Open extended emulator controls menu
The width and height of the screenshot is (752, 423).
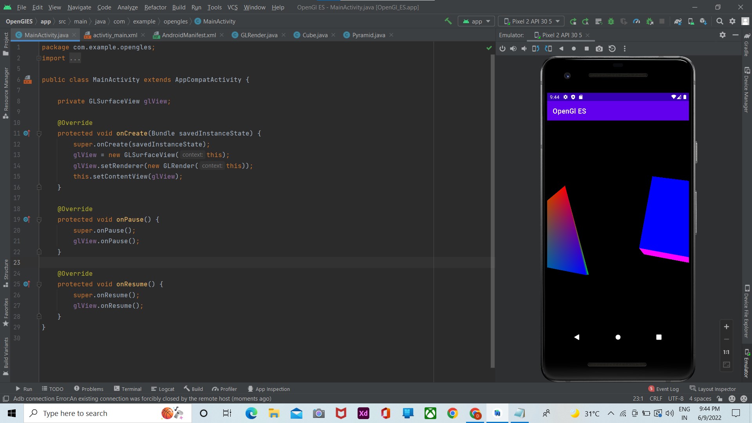[625, 49]
